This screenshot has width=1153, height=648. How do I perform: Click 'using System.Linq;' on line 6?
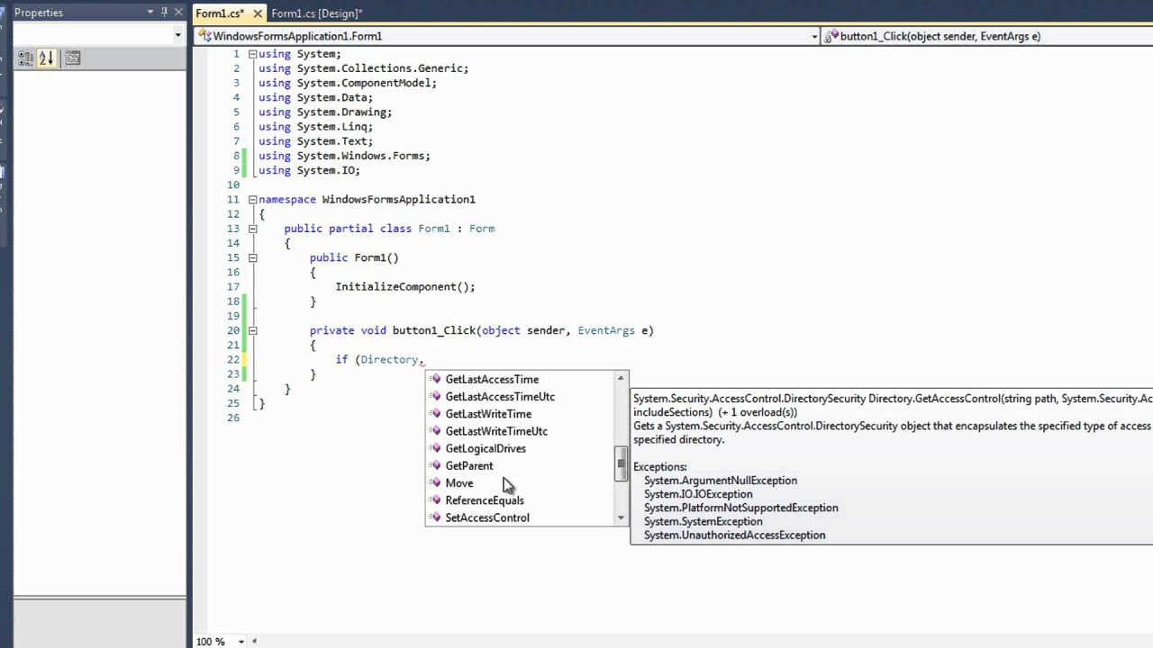(x=315, y=127)
